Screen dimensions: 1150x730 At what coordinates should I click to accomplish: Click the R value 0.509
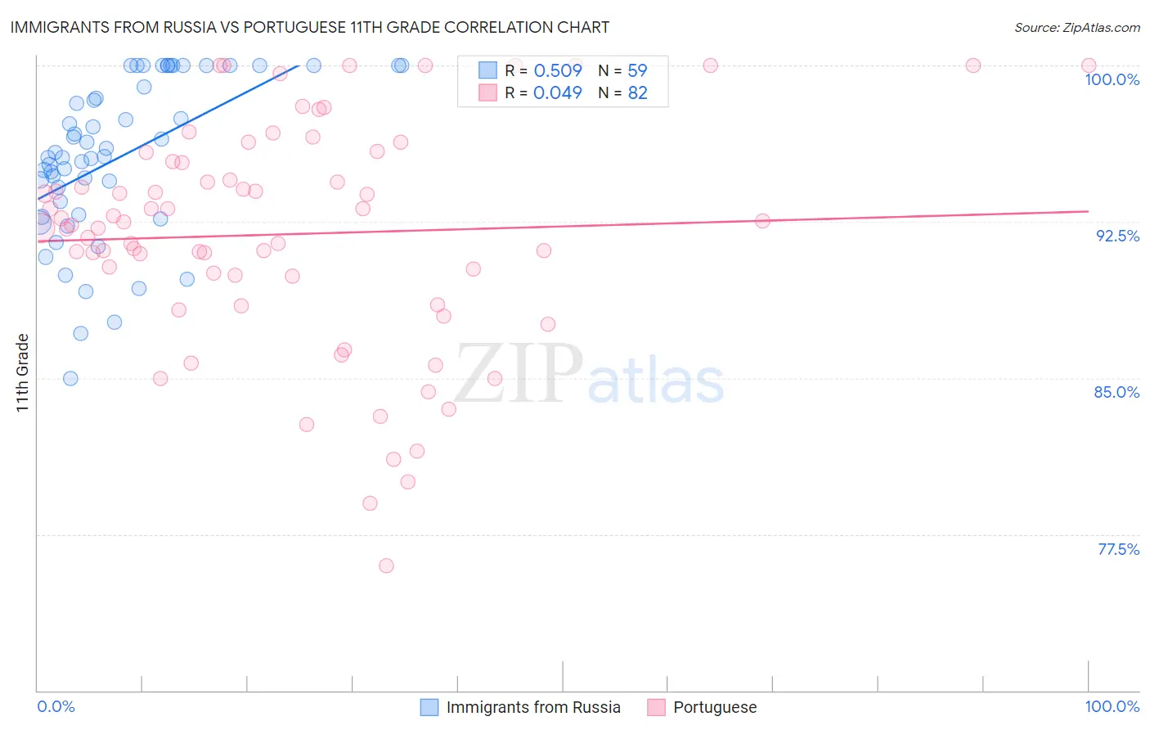click(558, 70)
